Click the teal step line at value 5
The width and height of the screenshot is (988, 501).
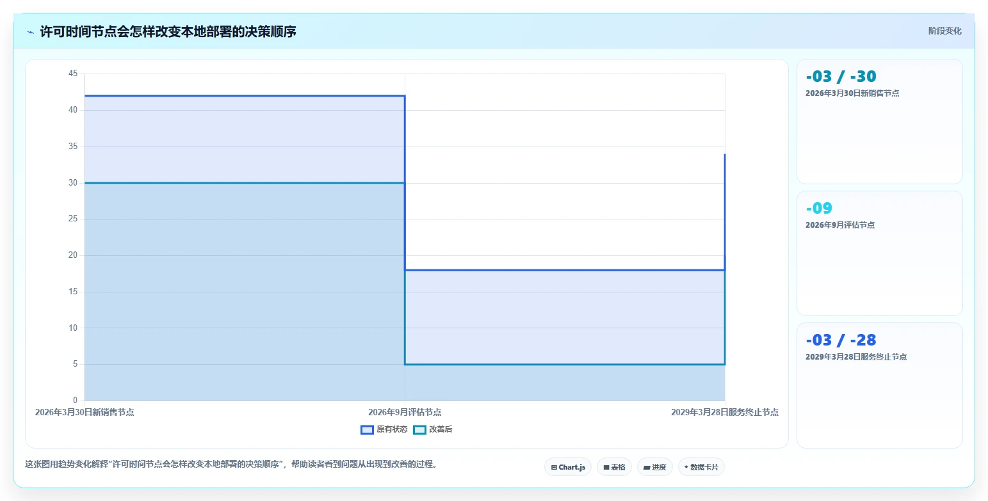[x=565, y=364]
